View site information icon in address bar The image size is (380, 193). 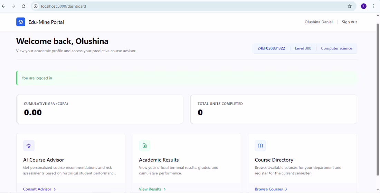(36, 6)
